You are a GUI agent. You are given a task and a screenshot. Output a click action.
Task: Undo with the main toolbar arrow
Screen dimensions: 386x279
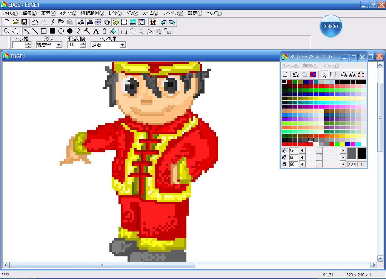pyautogui.click(x=35, y=22)
